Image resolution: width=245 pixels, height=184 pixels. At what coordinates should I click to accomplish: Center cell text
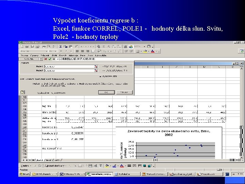click(x=82, y=51)
